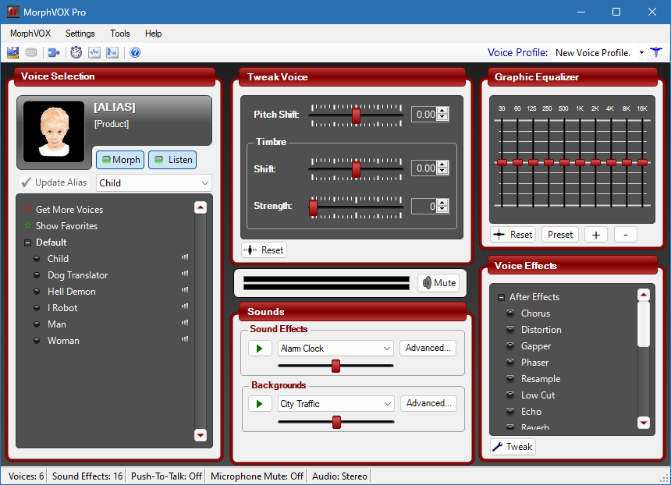Open the Child voice alias dropdown
Screen dimensions: 671x485
205,183
